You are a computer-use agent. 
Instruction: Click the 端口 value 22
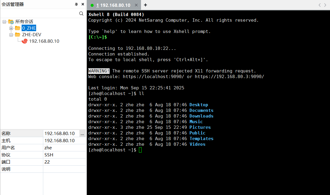point(64,162)
